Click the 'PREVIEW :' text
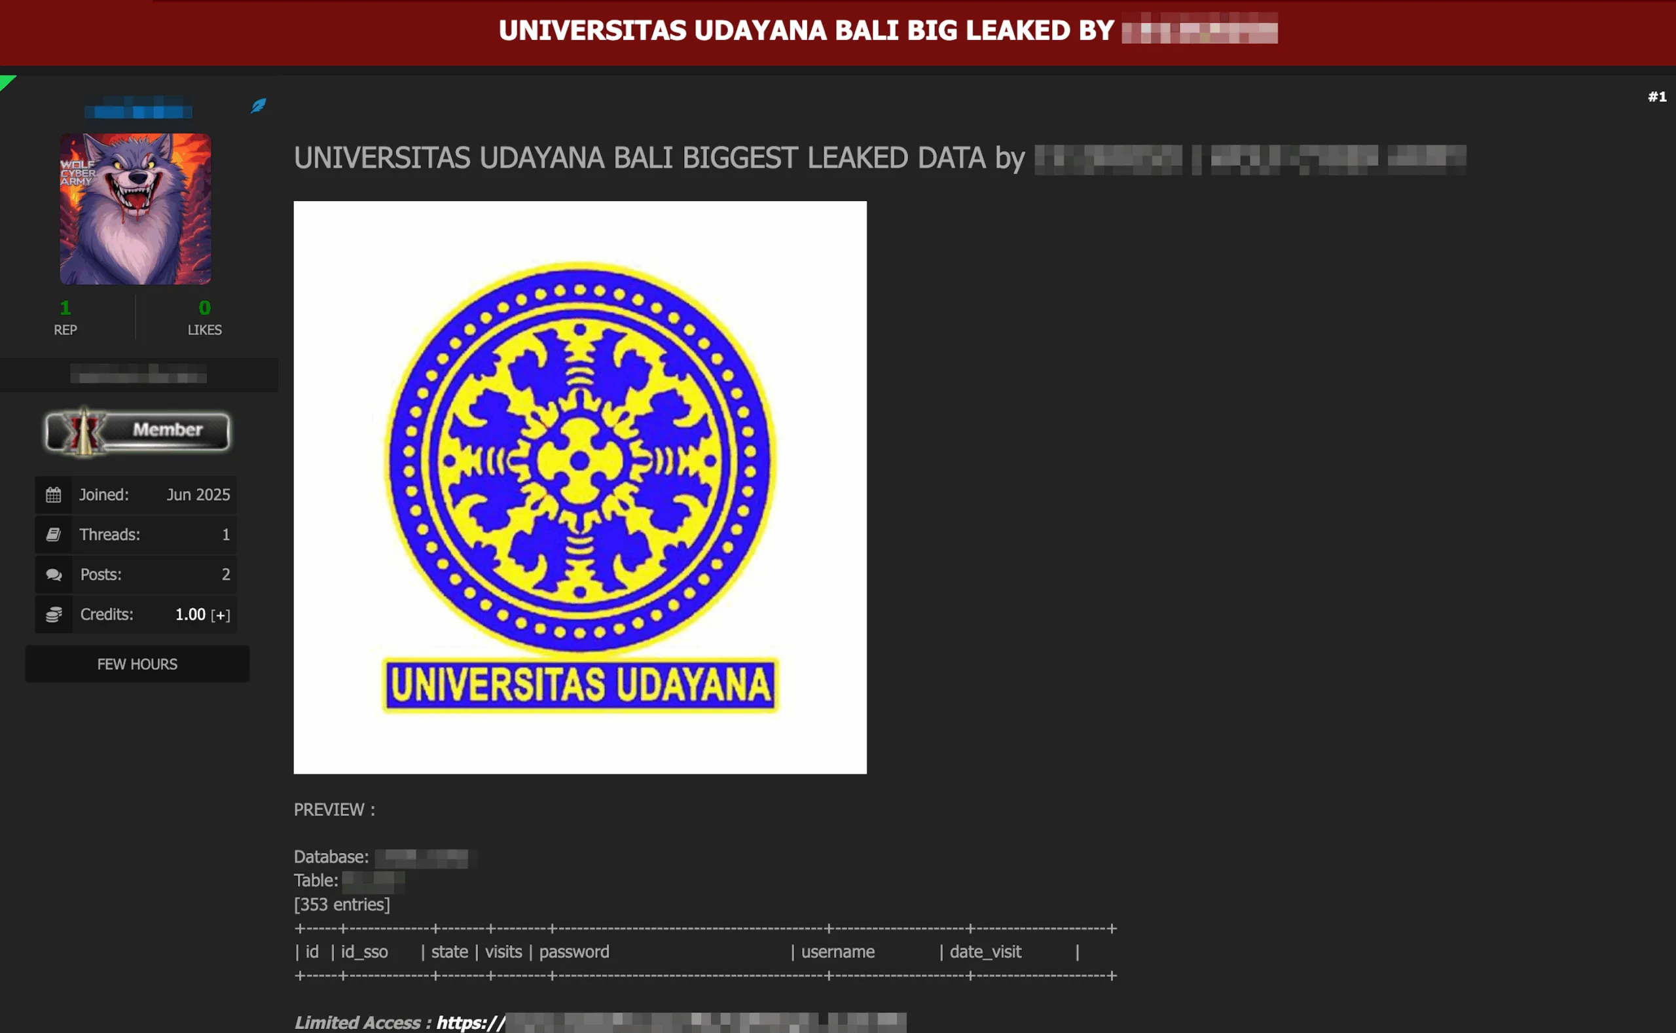The image size is (1676, 1033). click(334, 810)
